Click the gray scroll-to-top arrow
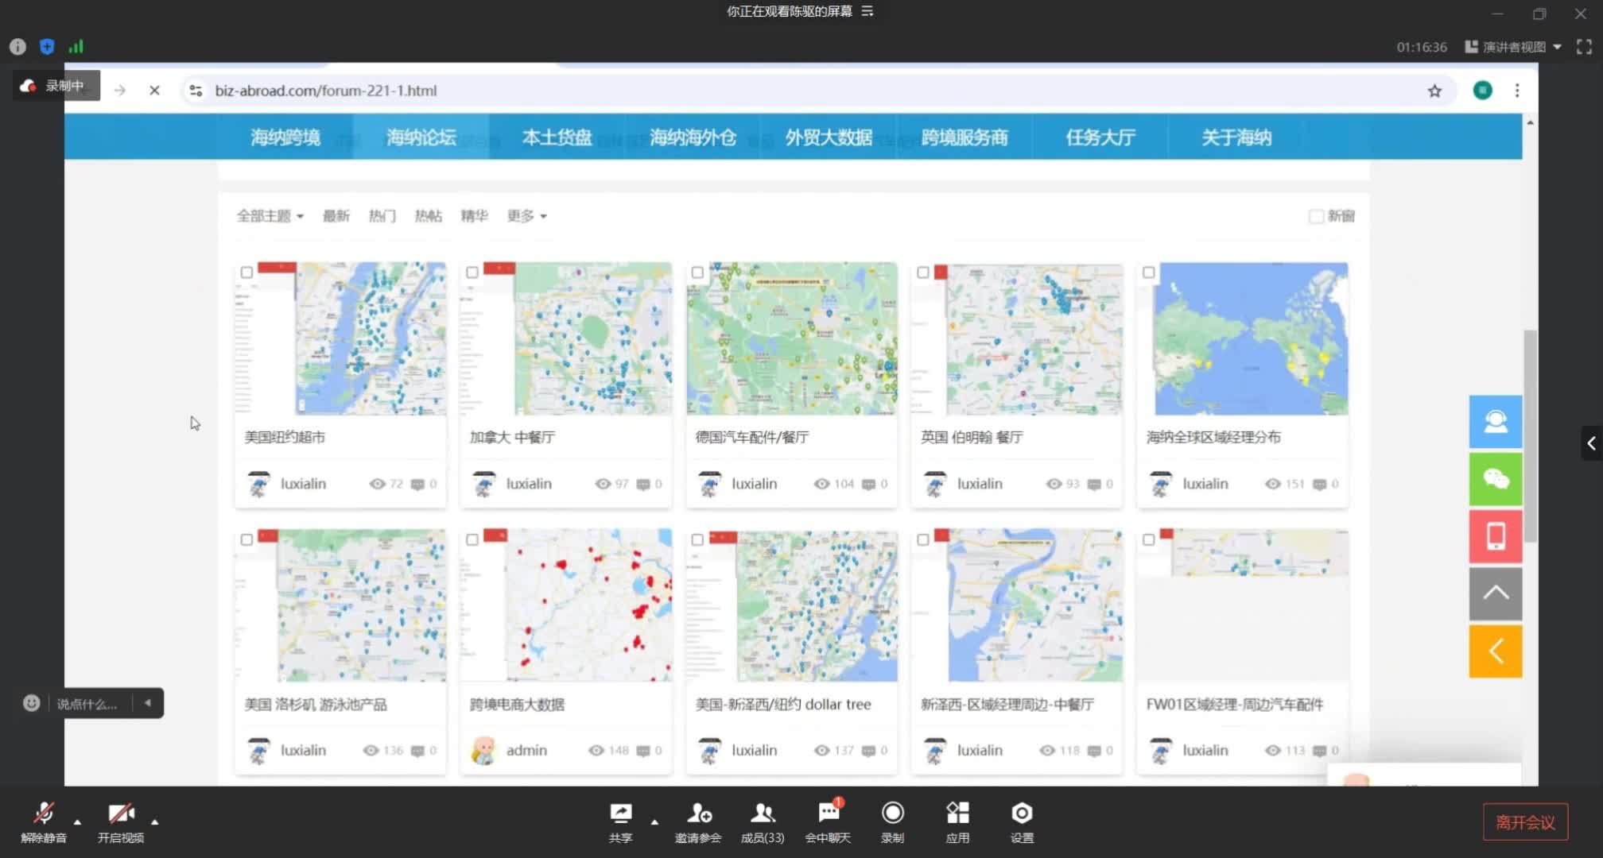 [x=1495, y=593]
